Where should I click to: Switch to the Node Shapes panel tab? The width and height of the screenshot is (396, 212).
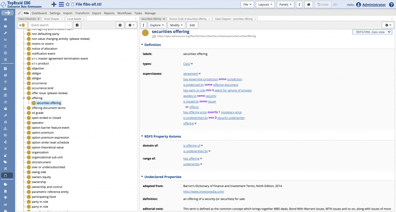point(51,19)
